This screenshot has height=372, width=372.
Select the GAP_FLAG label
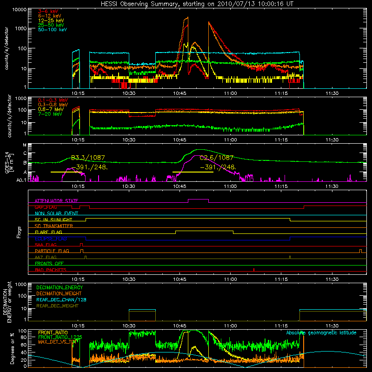coord(46,207)
